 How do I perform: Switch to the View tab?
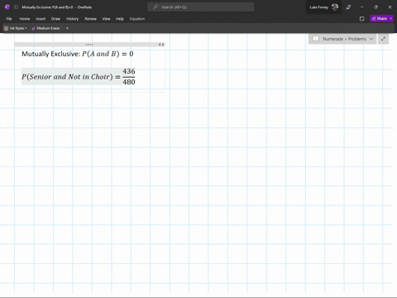106,19
